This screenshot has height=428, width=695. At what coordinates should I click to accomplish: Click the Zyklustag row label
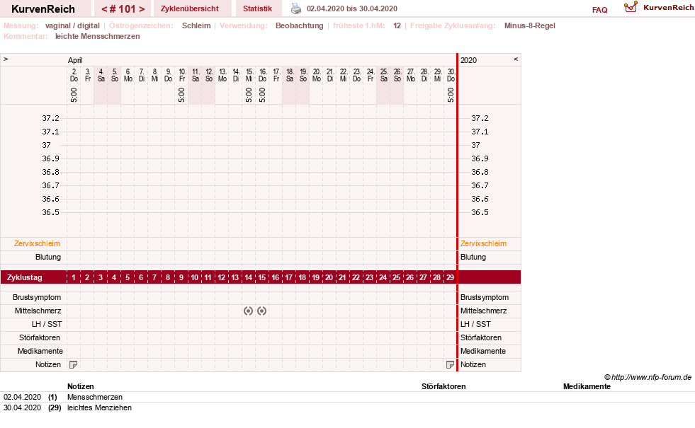25,277
